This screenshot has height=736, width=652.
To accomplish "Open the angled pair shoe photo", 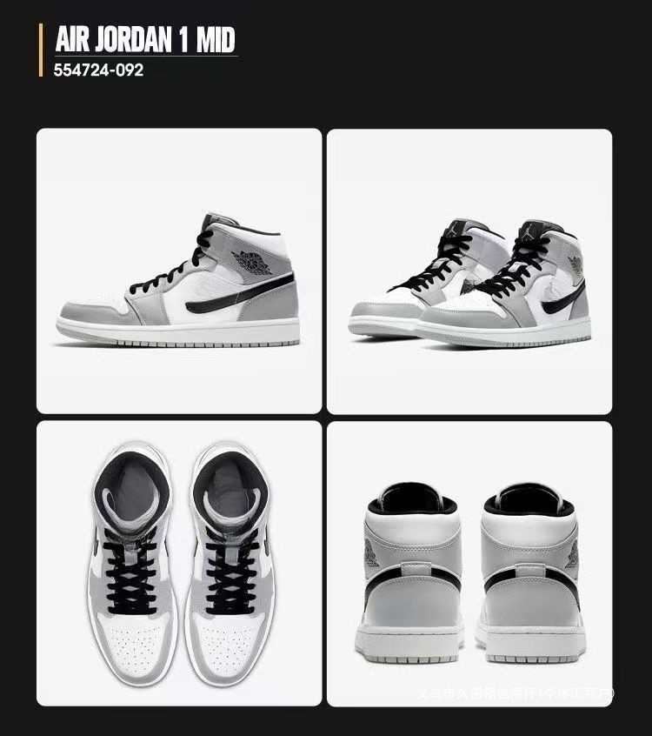I will click(x=469, y=271).
